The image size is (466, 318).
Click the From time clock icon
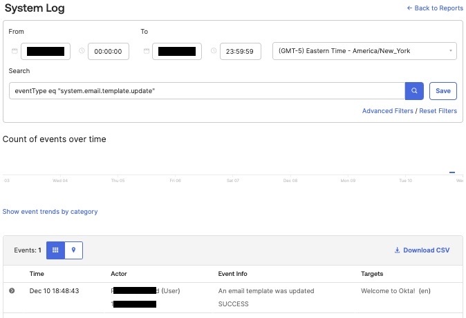(x=82, y=51)
